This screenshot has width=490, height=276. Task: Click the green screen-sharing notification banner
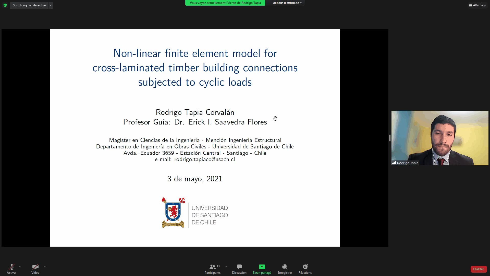(x=225, y=3)
